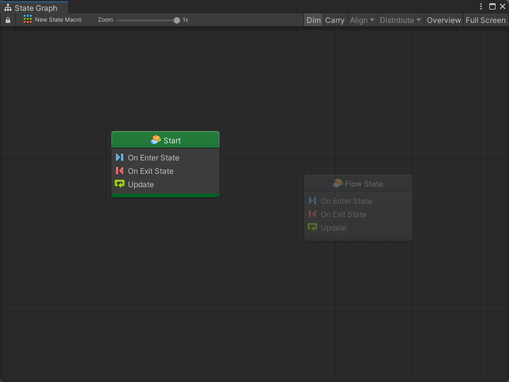
Task: Select the Flow State node title
Action: pos(364,184)
